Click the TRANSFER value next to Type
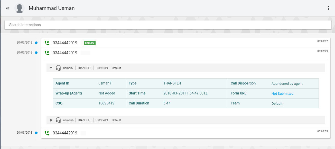The width and height of the screenshot is (335, 149). tap(172, 83)
